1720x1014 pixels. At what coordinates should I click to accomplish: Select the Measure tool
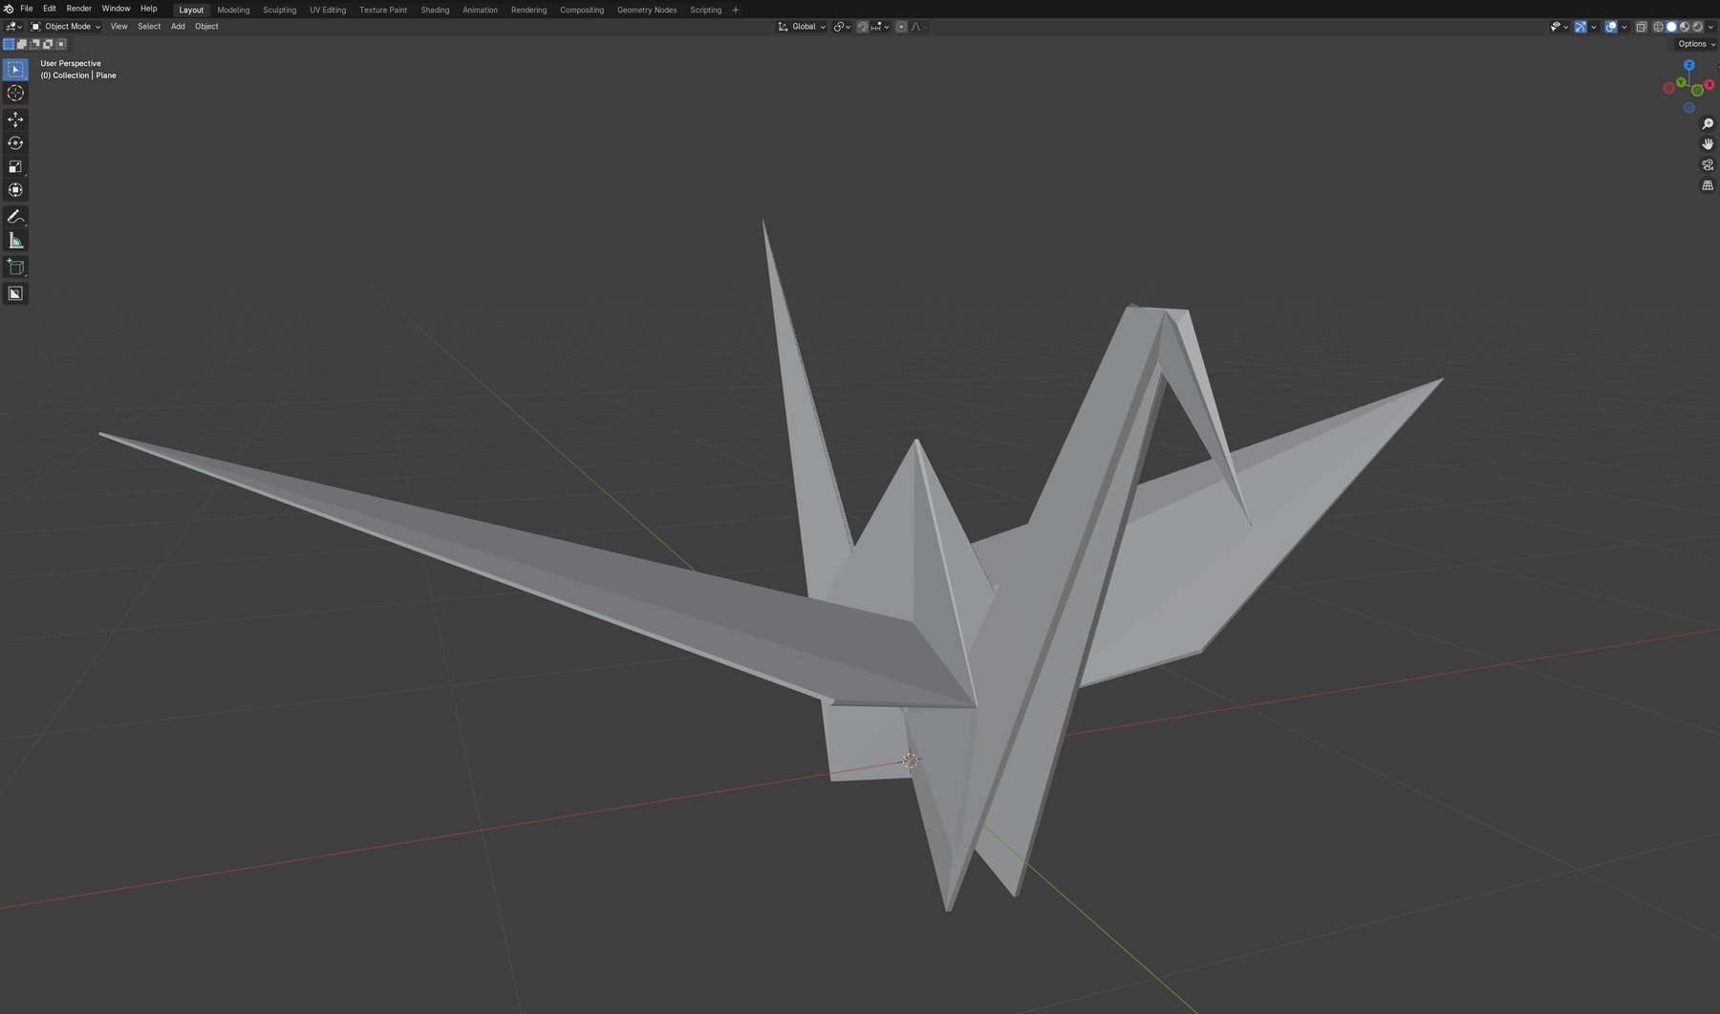(x=15, y=239)
